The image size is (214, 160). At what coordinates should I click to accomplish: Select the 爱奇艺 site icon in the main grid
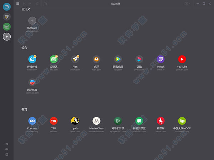[53, 59]
